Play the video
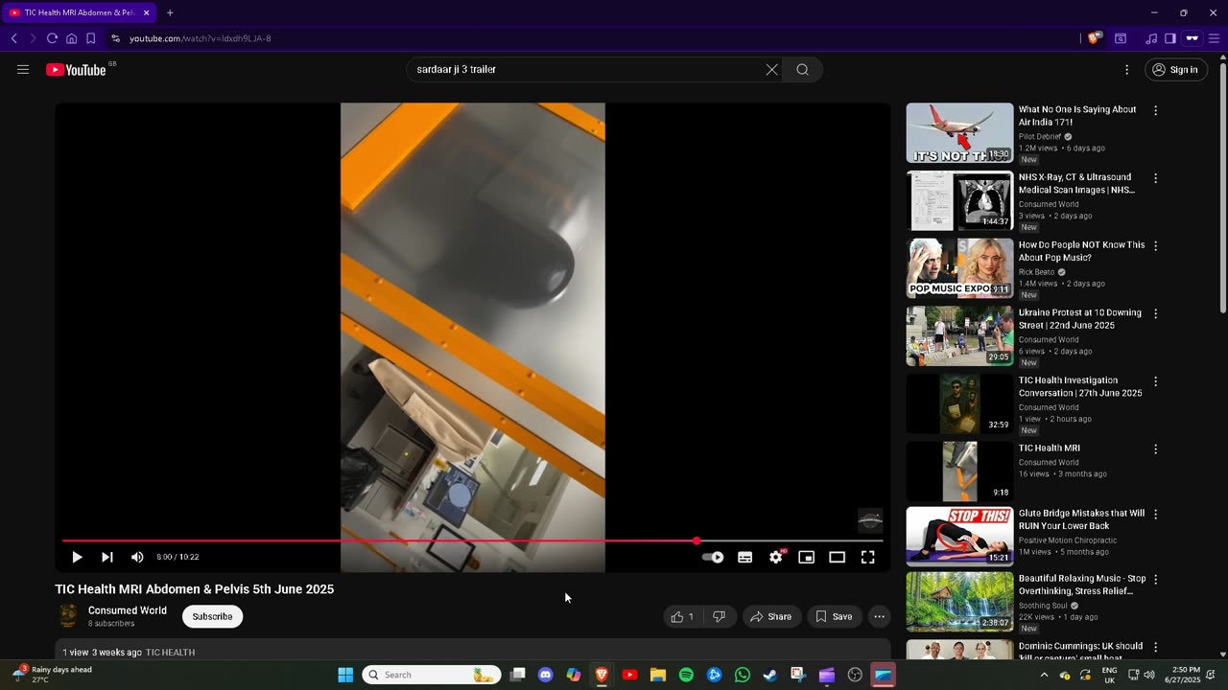 [77, 557]
